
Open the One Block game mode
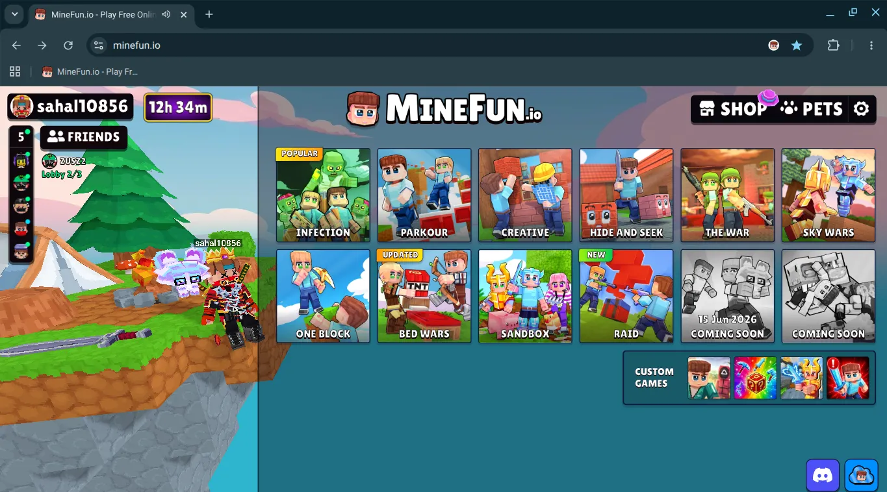coord(323,296)
